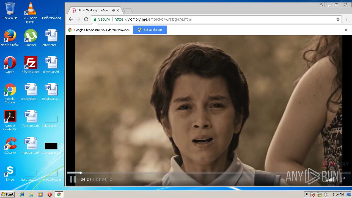Launch Acrobat Reader DC
Screen dimensions: 352x198
pyautogui.click(x=10, y=120)
